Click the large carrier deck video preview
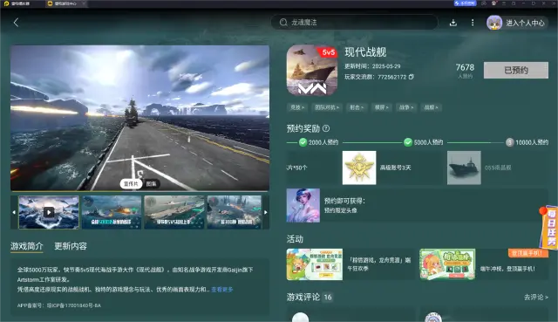Screen dimensions: 558x322 (139, 118)
